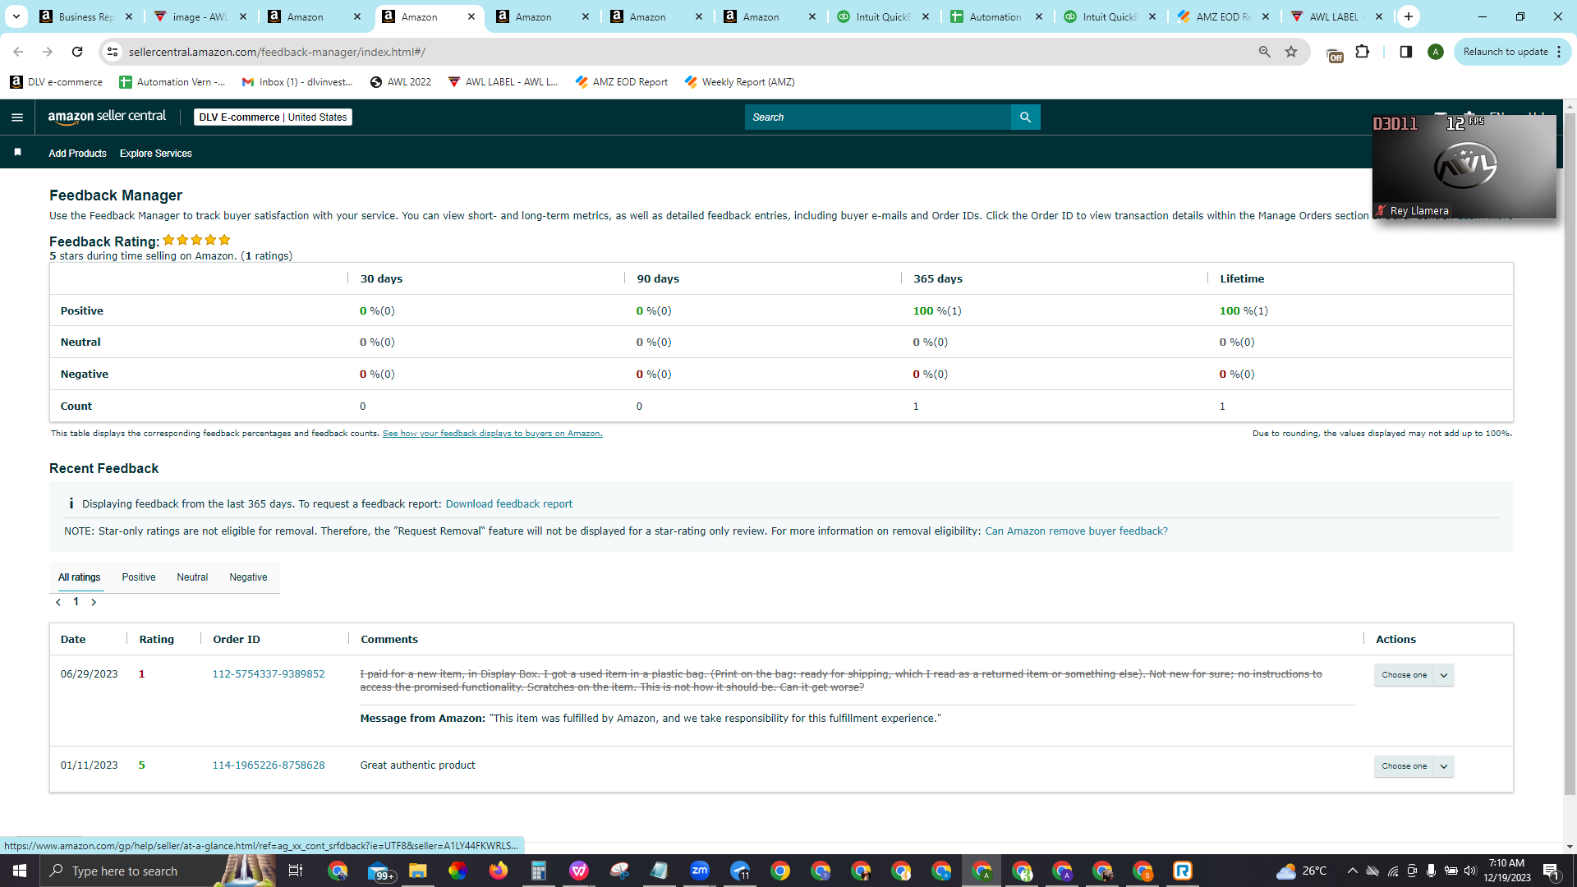Open the Chrome zoom indicator icon
The width and height of the screenshot is (1577, 887).
(x=1265, y=52)
